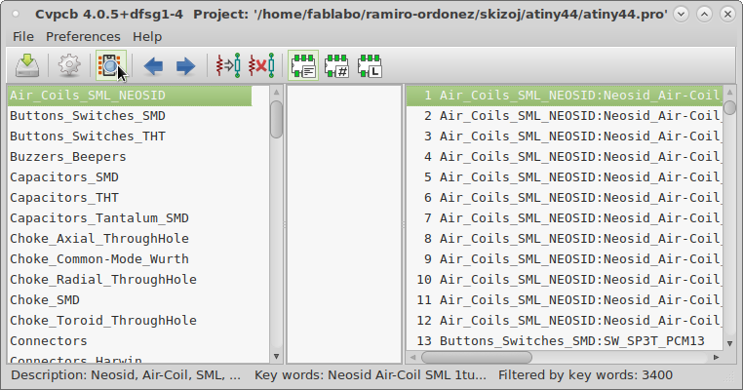The height and width of the screenshot is (390, 743).
Task: Open the footprint library settings gear
Action: (x=69, y=65)
